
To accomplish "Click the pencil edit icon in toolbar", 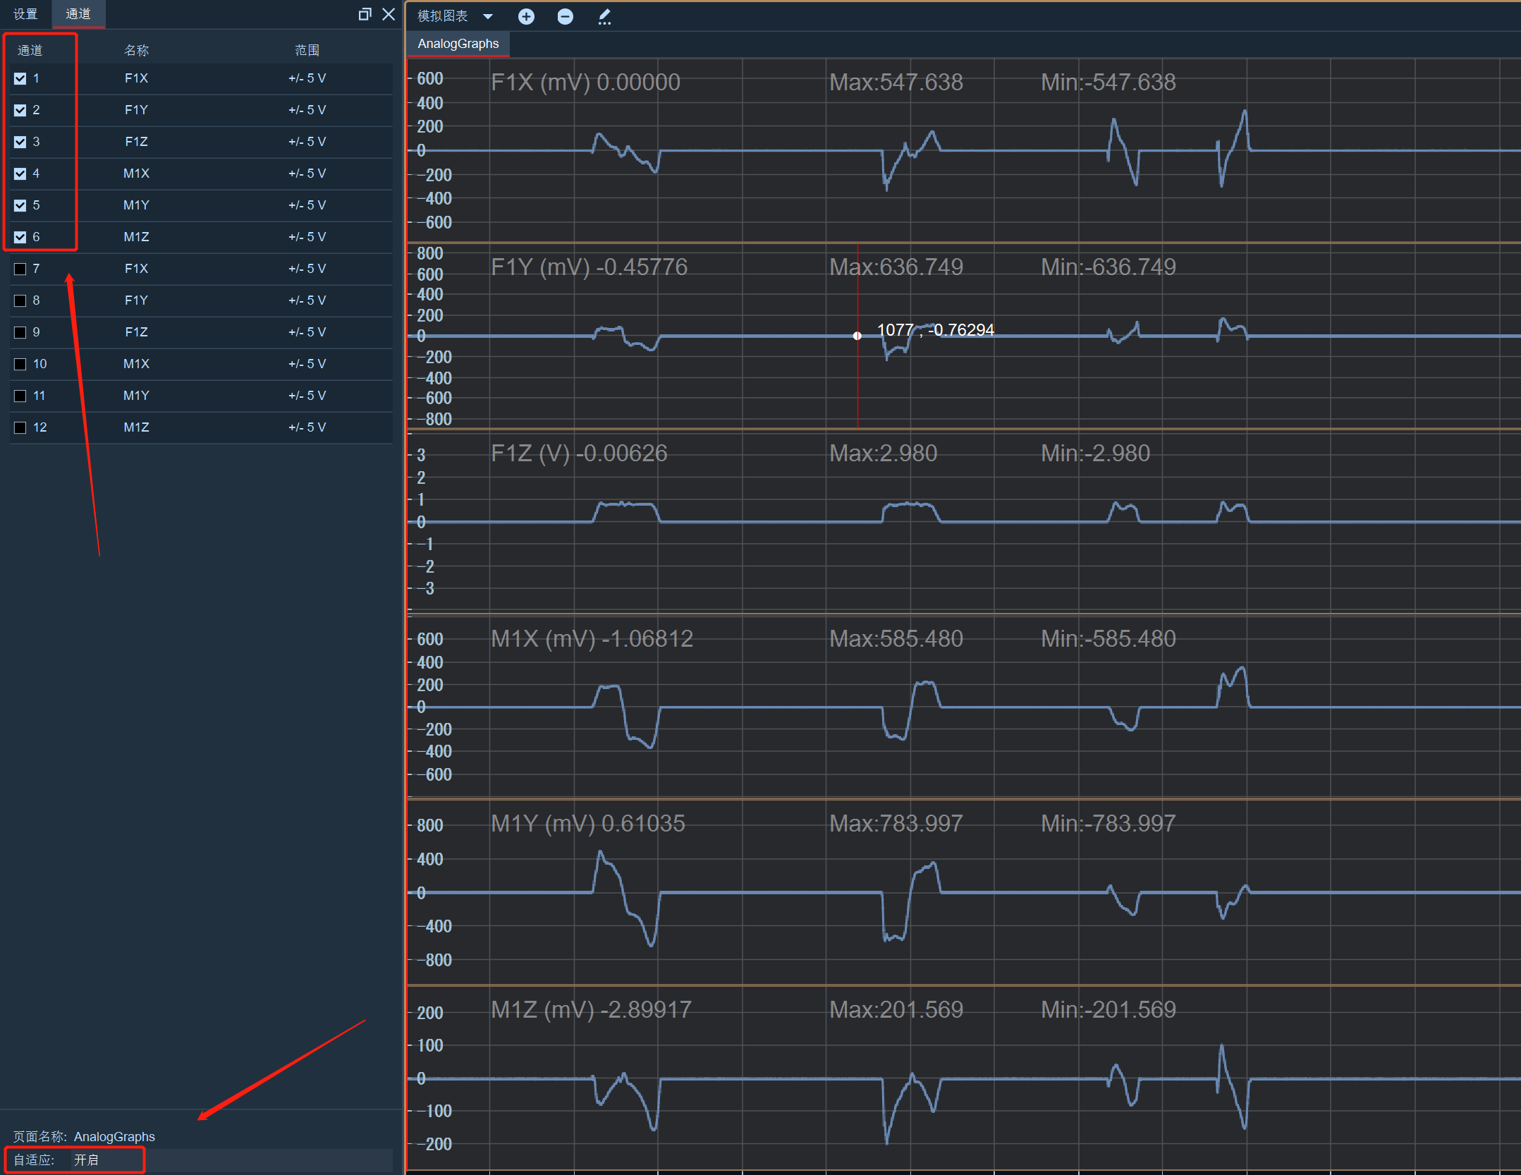I will (604, 16).
